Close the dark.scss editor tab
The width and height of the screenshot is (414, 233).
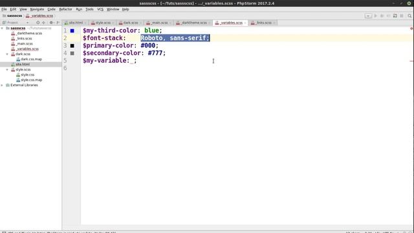click(140, 23)
